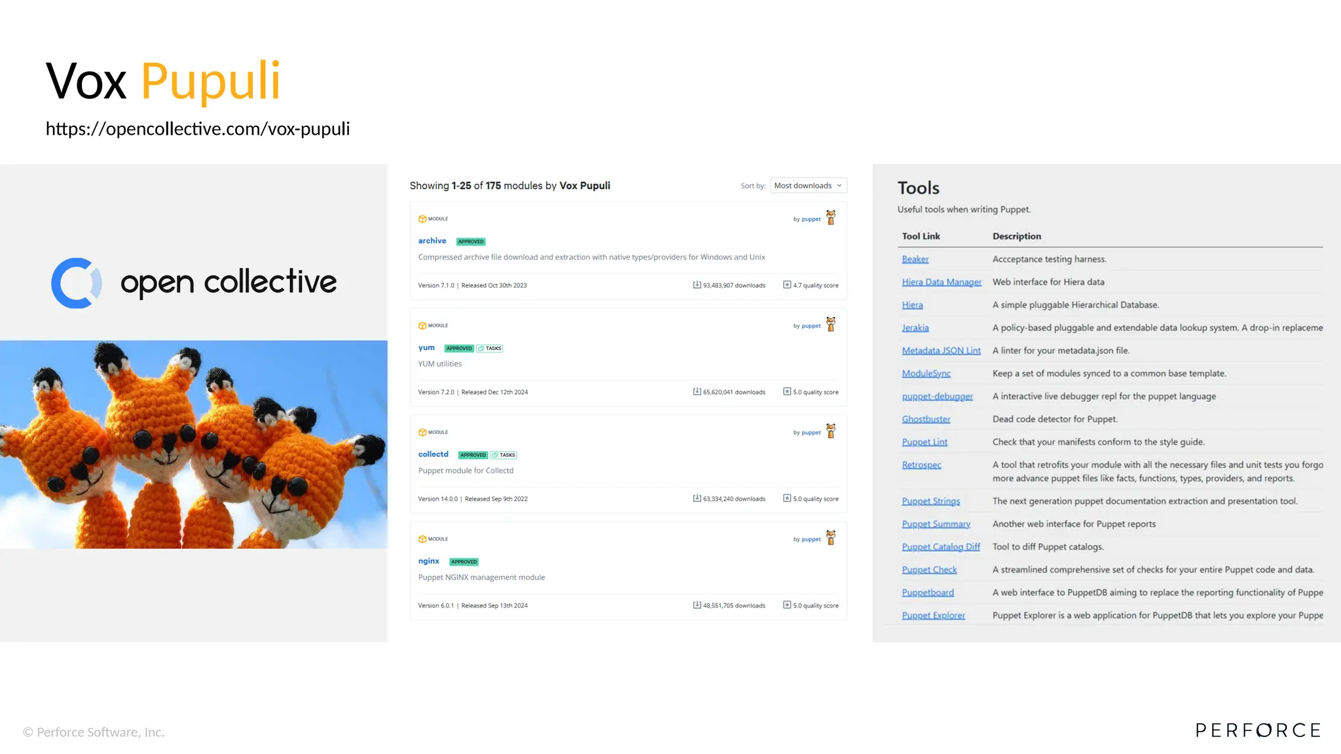Open the Hiera Data Manager link

[942, 282]
